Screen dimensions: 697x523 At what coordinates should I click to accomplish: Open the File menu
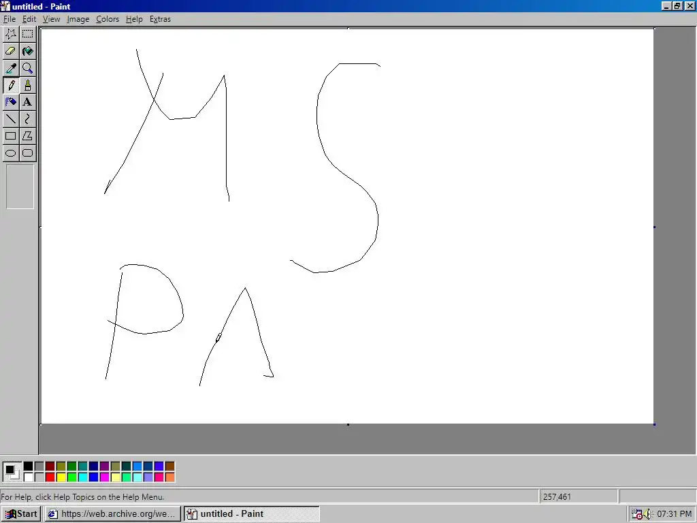click(10, 19)
